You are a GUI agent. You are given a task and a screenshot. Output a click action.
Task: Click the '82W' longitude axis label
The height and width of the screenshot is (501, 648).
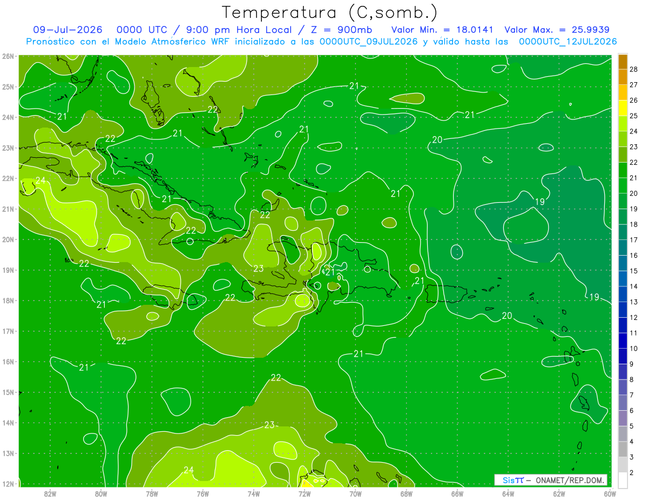[x=50, y=493]
